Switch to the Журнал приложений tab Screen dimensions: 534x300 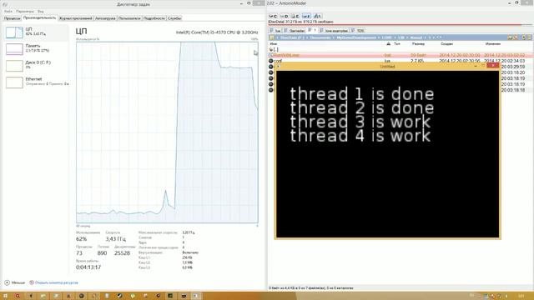(76, 18)
